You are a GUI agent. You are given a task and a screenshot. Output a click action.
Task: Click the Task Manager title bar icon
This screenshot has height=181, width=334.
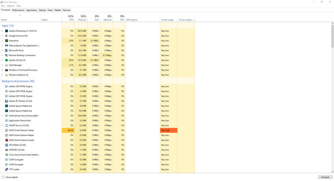coord(2,2)
